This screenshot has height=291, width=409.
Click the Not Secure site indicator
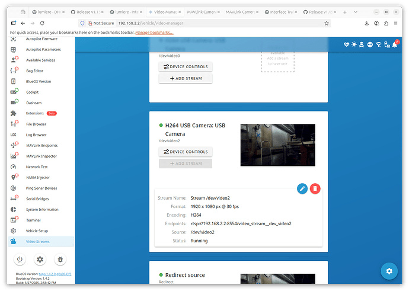point(101,23)
